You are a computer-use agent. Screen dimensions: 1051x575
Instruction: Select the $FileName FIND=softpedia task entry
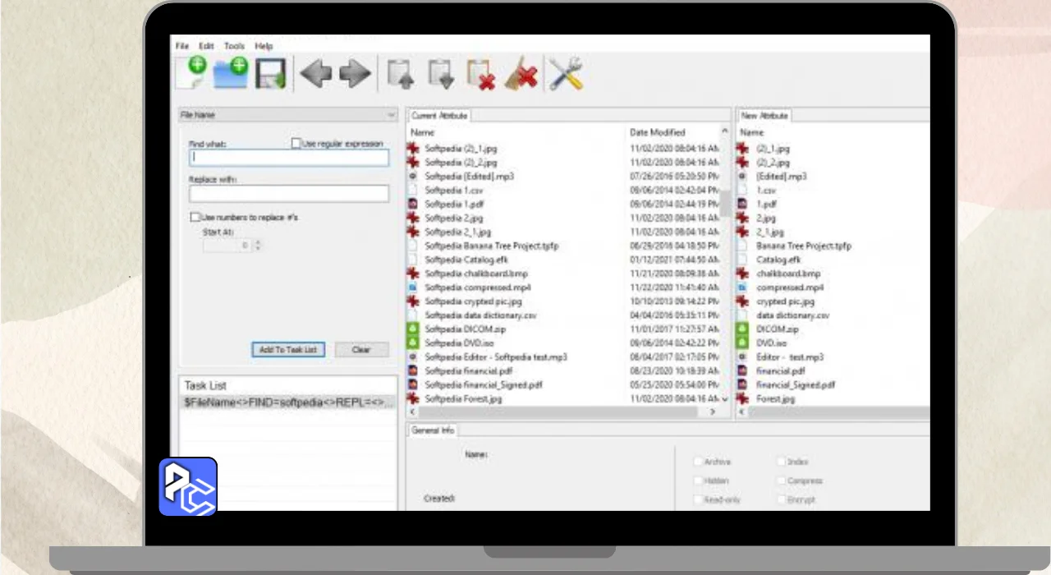pos(288,402)
